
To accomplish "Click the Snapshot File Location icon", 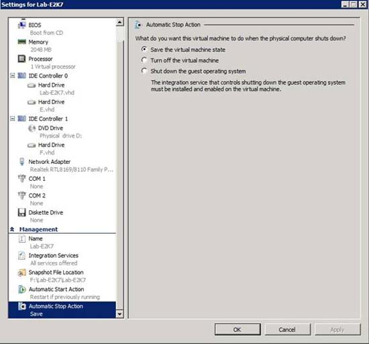I will pos(22,273).
